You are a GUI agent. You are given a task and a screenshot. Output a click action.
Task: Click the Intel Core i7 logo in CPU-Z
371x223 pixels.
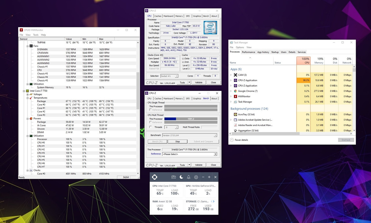tap(210, 28)
